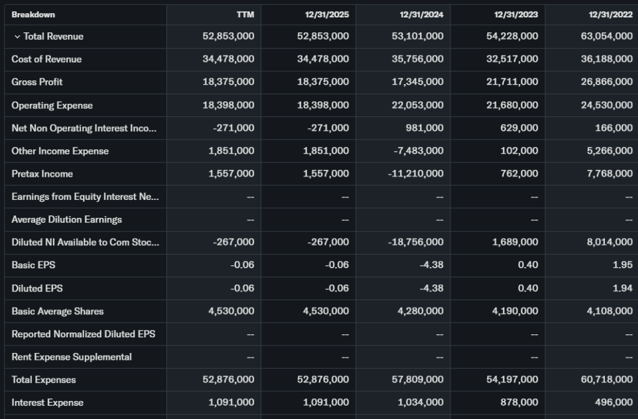638x419 pixels.
Task: Select the Pretax Income row label
Action: click(x=42, y=174)
